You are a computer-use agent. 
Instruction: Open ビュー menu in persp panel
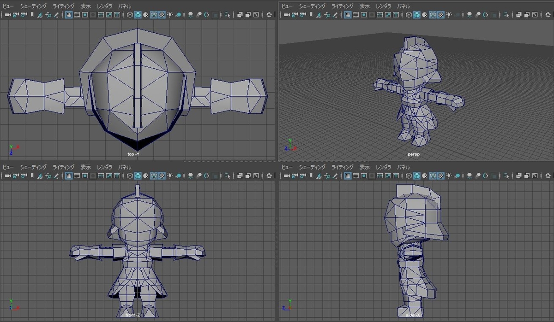point(287,6)
